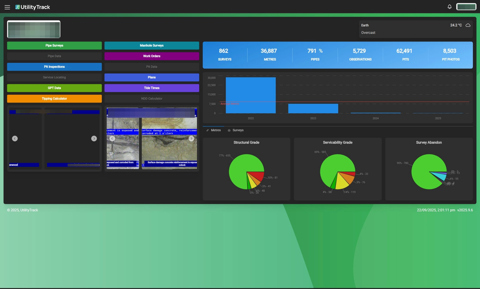Show previous photo in pipe-defect carousel

point(112,139)
